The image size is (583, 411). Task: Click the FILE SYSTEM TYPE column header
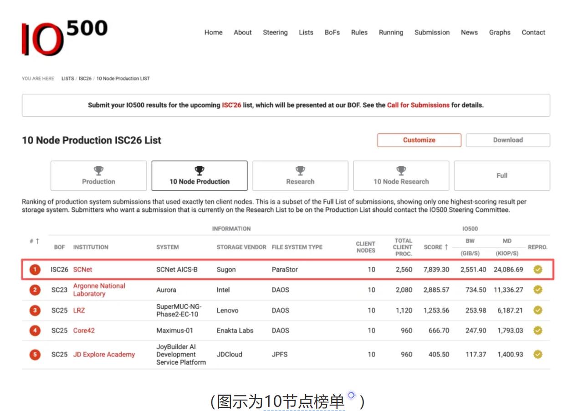pyautogui.click(x=297, y=247)
